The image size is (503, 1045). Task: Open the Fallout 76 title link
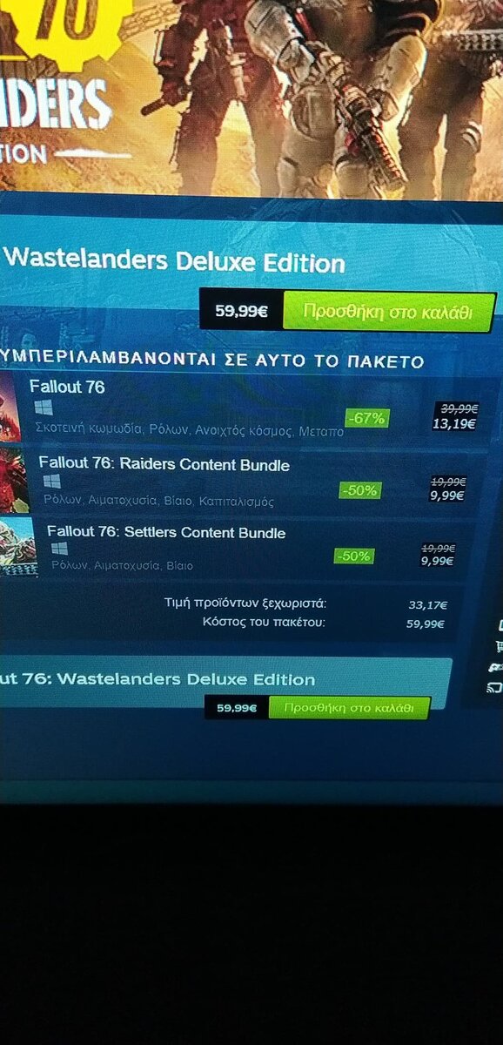67,386
